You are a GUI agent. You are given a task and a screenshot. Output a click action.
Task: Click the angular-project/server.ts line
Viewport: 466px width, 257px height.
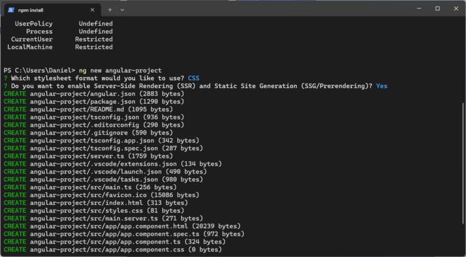coord(88,156)
